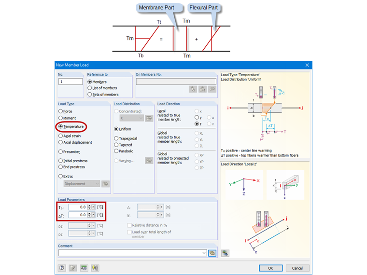Click the Comment text field
The image size is (367, 275).
point(130,253)
